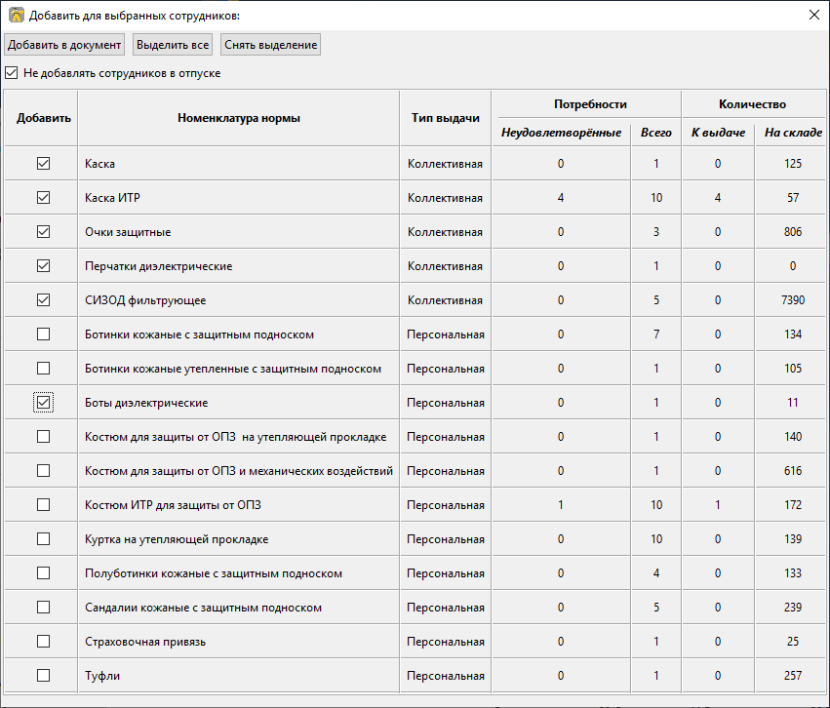The width and height of the screenshot is (830, 708).
Task: Click stock value 257 for Туфли
Action: pyautogui.click(x=793, y=675)
